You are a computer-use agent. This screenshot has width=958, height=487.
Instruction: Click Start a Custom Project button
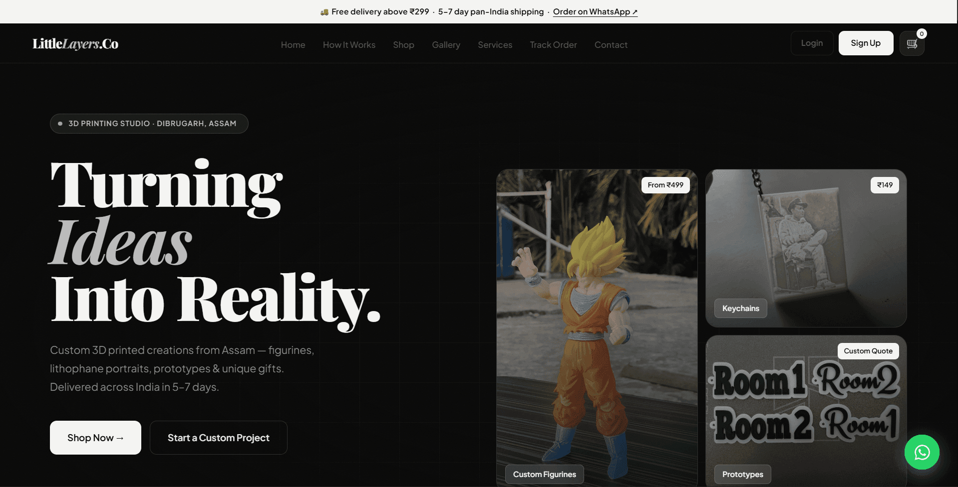pos(219,438)
